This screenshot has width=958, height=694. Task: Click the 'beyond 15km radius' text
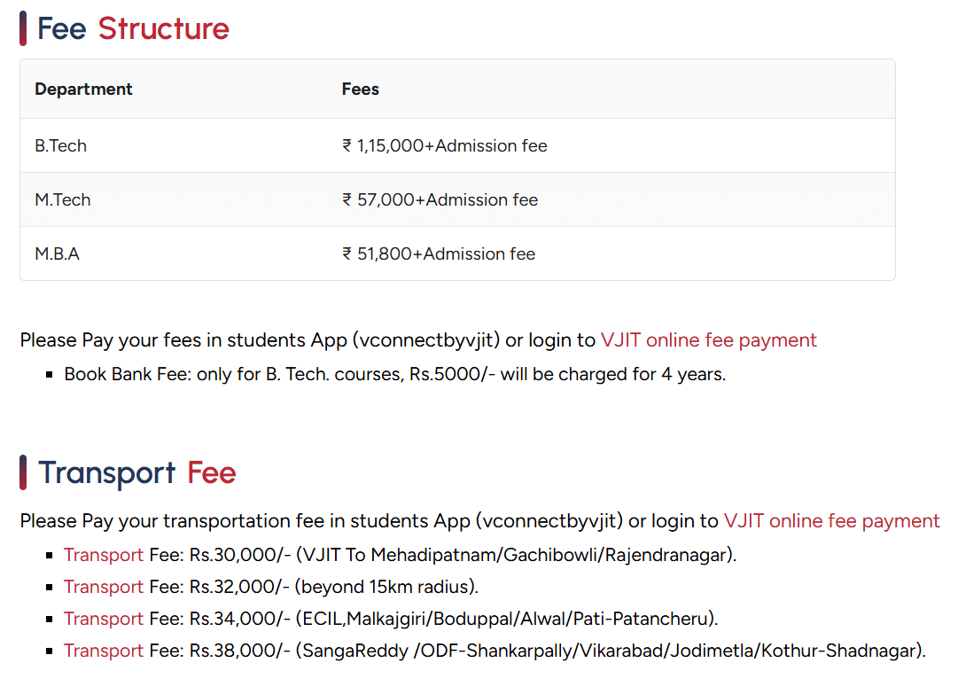(x=386, y=588)
